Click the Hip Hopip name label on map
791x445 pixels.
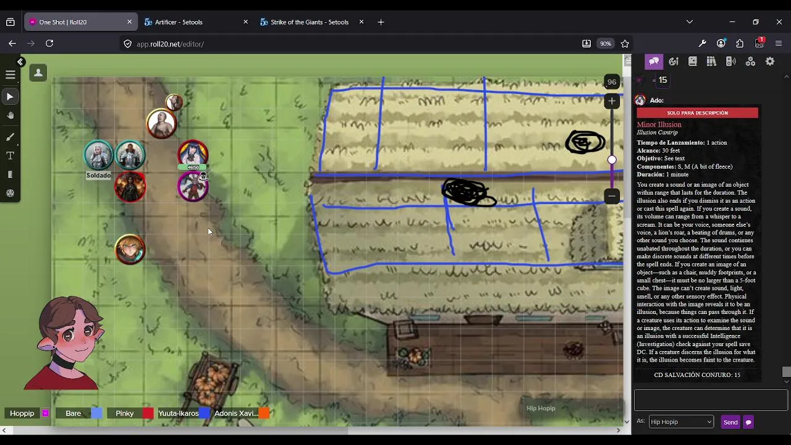point(541,408)
